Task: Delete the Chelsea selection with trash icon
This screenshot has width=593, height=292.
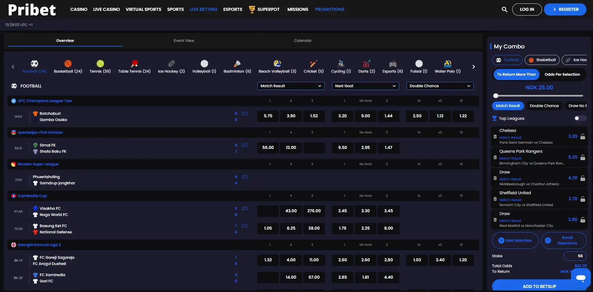Action: (x=495, y=137)
